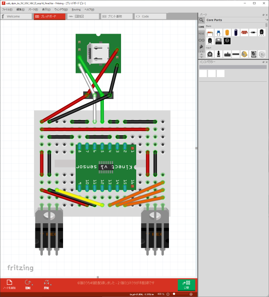Switch to the 回路図 schematic tab

[83, 16]
